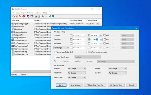The image size is (151, 95).
Task: Click the horizontal scrollbar left arrow
Action: click(12, 71)
